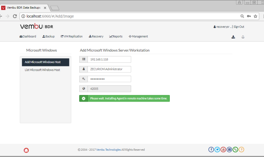The image size is (264, 157).
Task: Click the red home icon in footer
Action: [x=26, y=150]
